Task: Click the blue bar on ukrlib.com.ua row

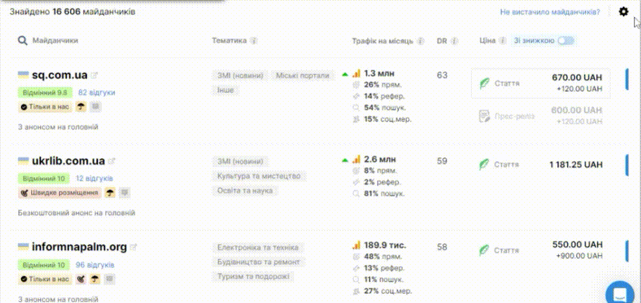Action: tap(627, 164)
